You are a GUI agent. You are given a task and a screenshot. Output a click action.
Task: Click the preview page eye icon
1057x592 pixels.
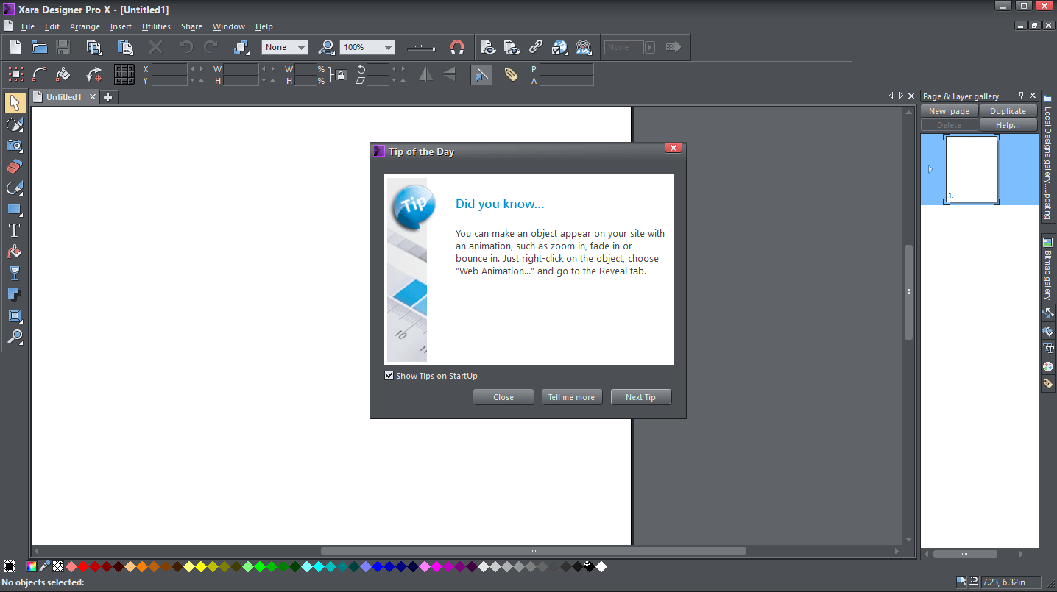pos(487,47)
